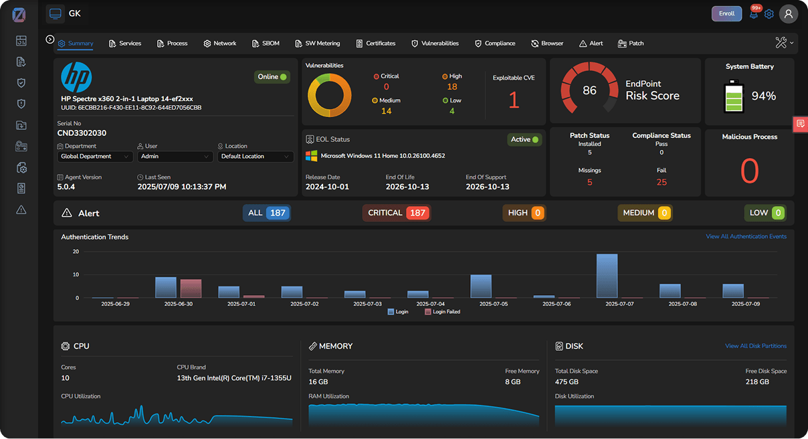Filter alerts by LOW 0
The width and height of the screenshot is (808, 439).
pyautogui.click(x=765, y=213)
